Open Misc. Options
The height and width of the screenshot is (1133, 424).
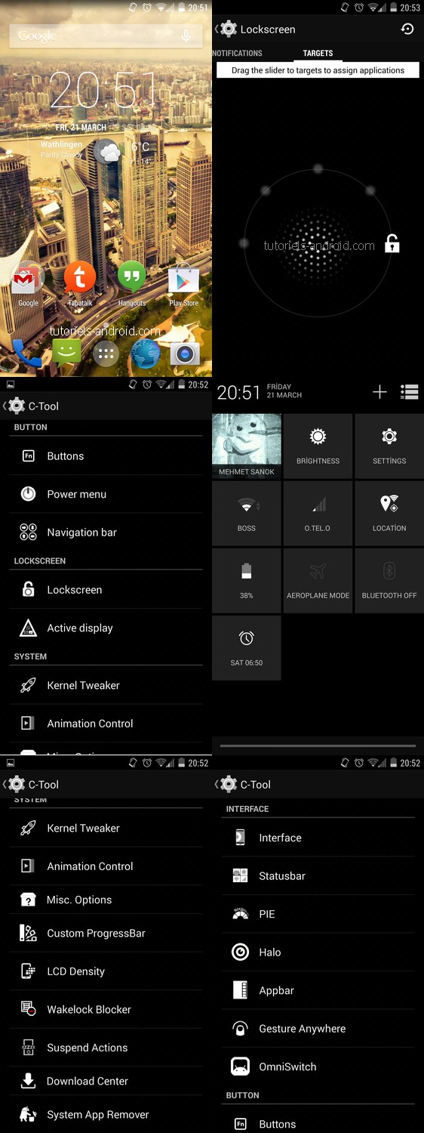coord(106,900)
